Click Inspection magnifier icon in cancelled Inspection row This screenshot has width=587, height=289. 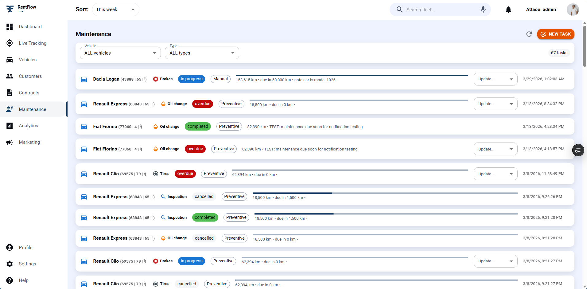[x=163, y=197]
